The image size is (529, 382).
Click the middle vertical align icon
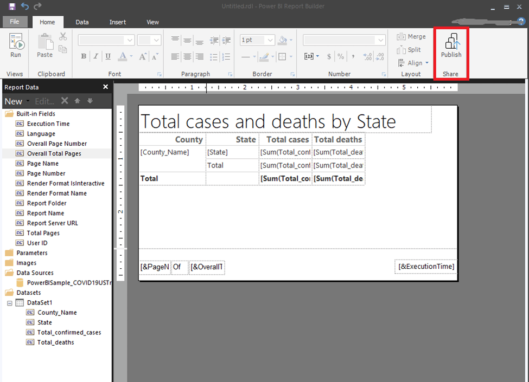tap(187, 40)
